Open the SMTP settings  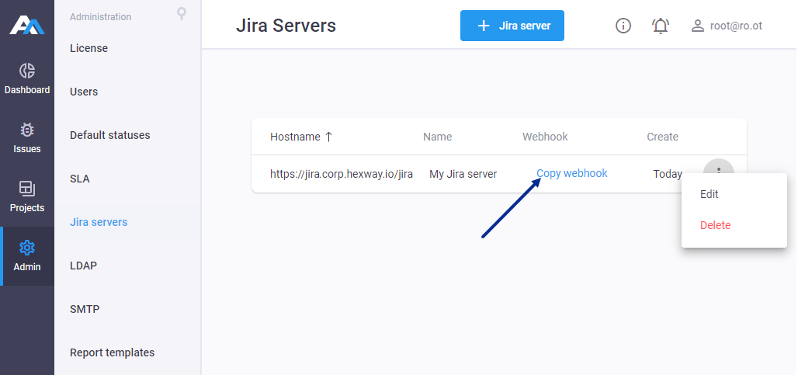[85, 309]
